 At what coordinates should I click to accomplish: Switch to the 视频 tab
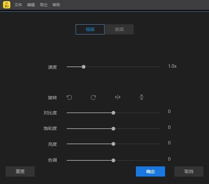(90, 29)
